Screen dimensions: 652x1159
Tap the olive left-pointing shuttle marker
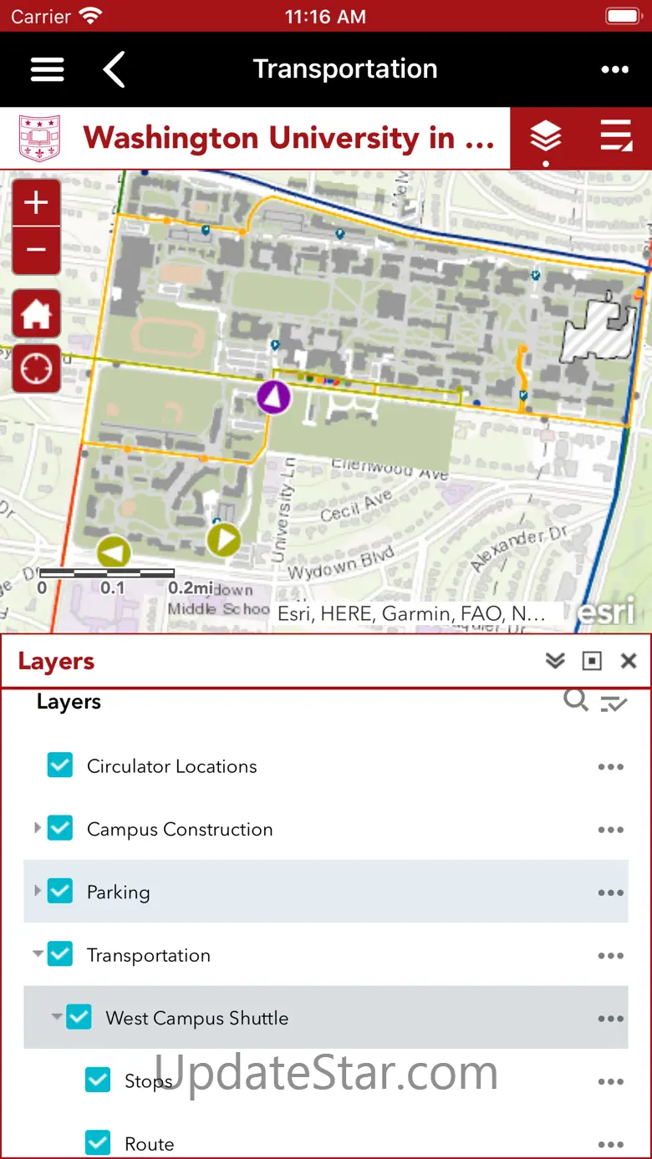click(x=115, y=552)
